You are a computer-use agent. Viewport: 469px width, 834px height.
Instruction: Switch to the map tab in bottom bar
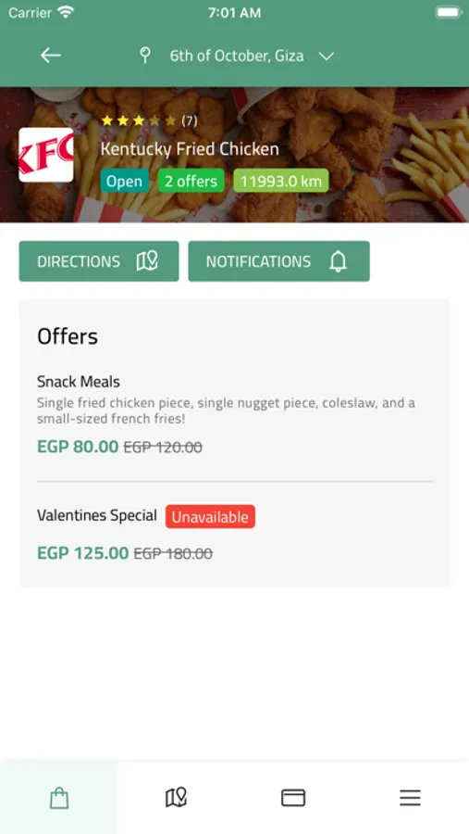coord(176,798)
